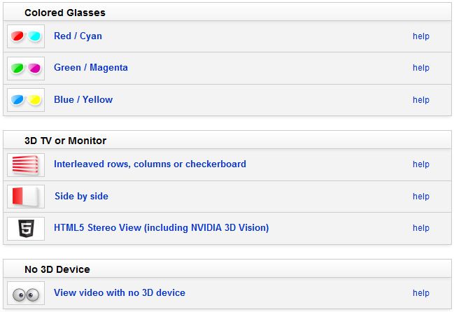Click the HTML5 shield icon
The image size is (454, 312).
click(x=26, y=228)
